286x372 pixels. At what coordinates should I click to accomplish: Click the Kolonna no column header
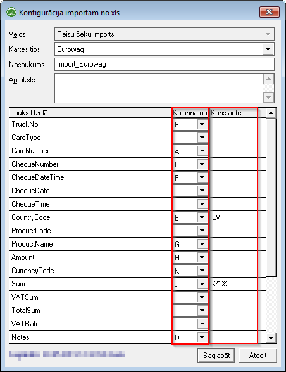190,113
